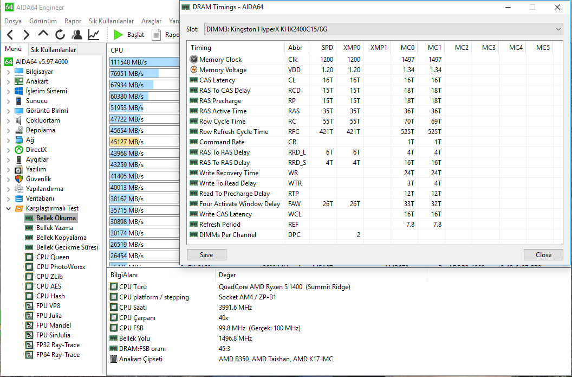Viewport: 572px width, 377px height.
Task: Go forward with the right arrow toolbar icon
Action: tap(26, 35)
